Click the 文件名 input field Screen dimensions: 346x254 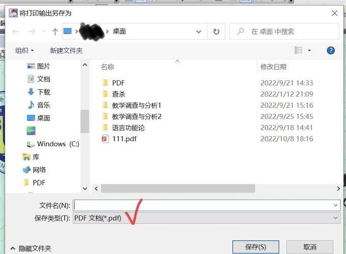click(x=203, y=205)
